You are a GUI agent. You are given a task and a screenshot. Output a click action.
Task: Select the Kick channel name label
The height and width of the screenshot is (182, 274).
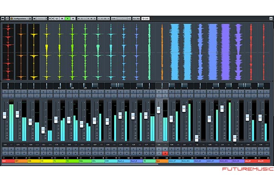[8, 161]
